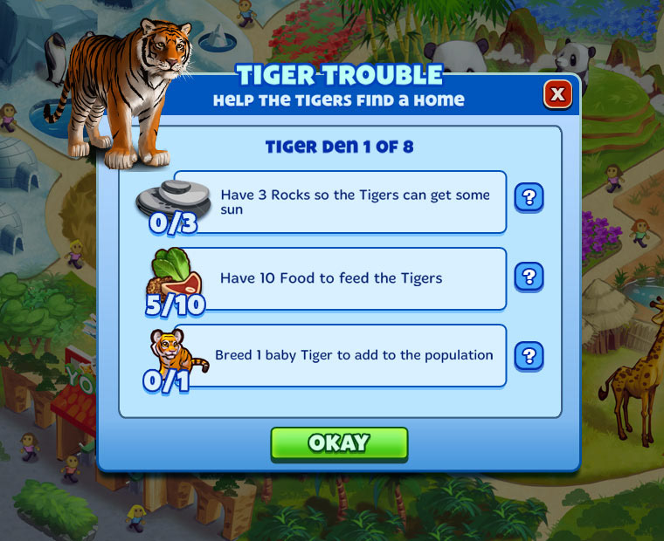
Task: Open help for the Food requirement
Action: coord(529,277)
